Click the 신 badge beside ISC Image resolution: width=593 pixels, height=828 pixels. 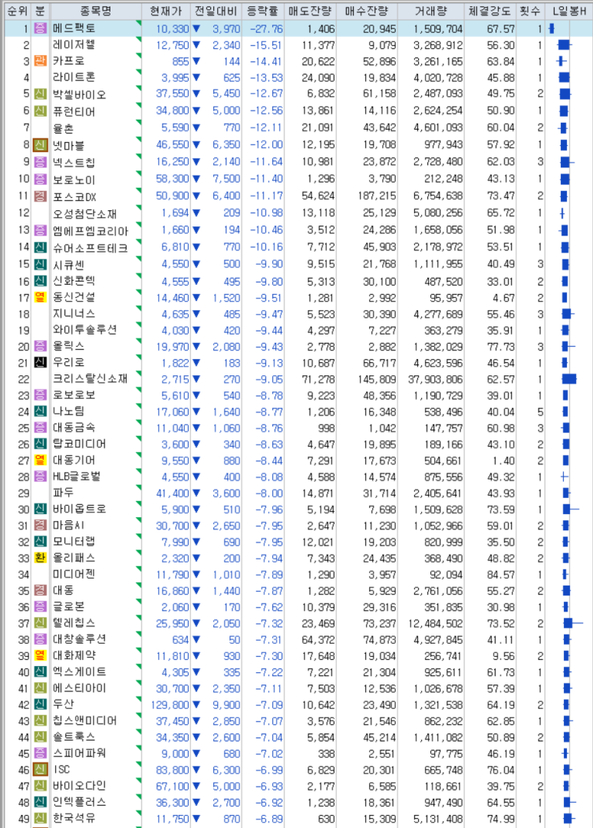[40, 770]
